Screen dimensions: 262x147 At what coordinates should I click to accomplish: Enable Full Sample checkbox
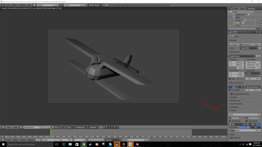coord(230,90)
